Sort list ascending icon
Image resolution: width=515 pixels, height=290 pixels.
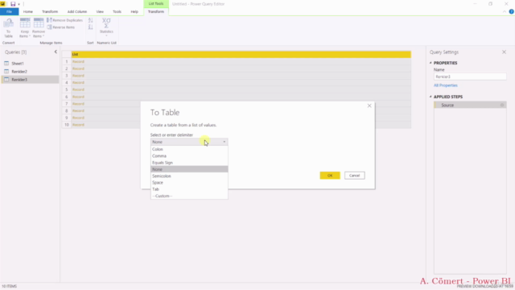91,20
